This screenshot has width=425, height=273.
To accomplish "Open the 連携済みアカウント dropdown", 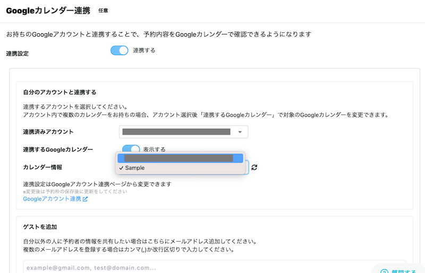I will pyautogui.click(x=183, y=132).
